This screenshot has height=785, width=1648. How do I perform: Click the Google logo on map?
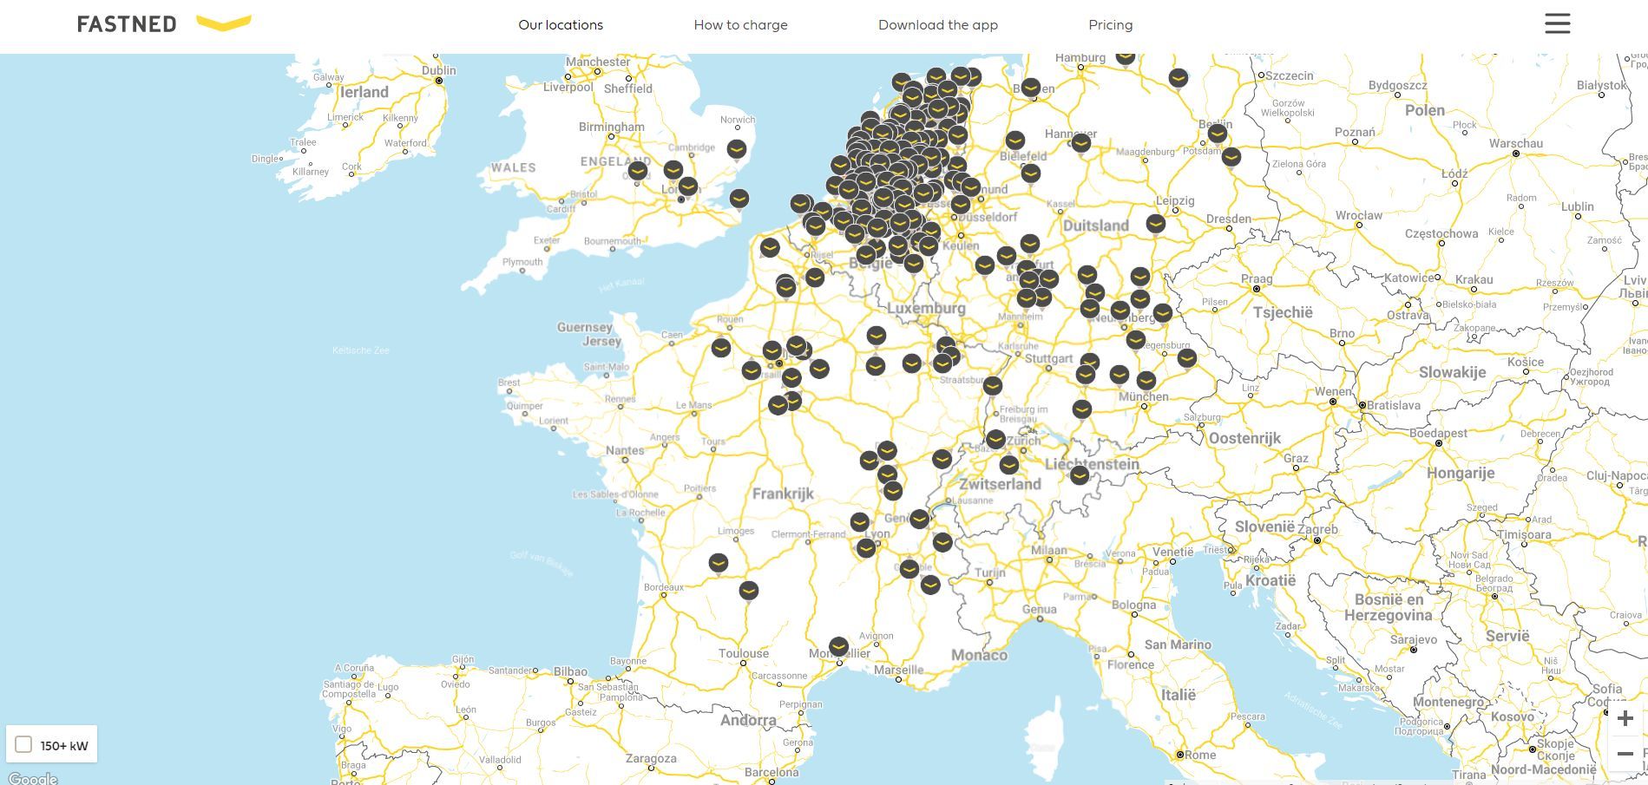coord(32,778)
